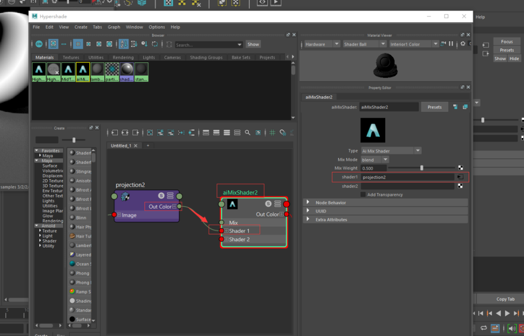
Task: Pause the Material Viewer rendering
Action: point(451,44)
